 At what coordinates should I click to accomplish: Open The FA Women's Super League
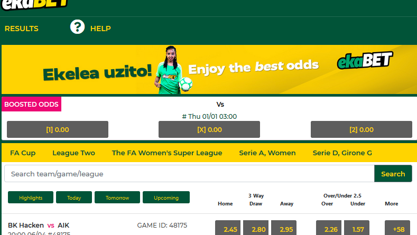(167, 153)
